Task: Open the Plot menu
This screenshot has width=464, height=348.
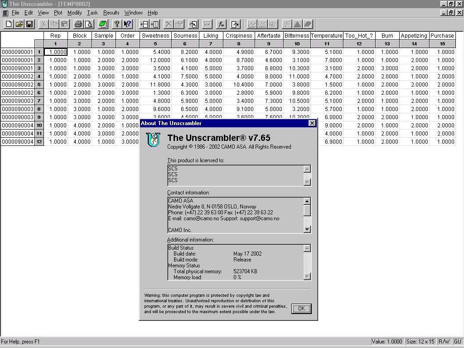Action: [x=58, y=13]
